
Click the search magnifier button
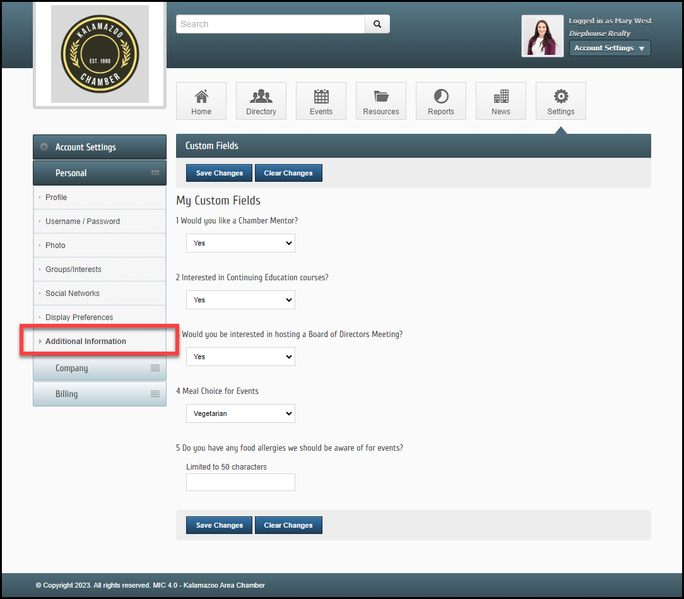point(377,24)
